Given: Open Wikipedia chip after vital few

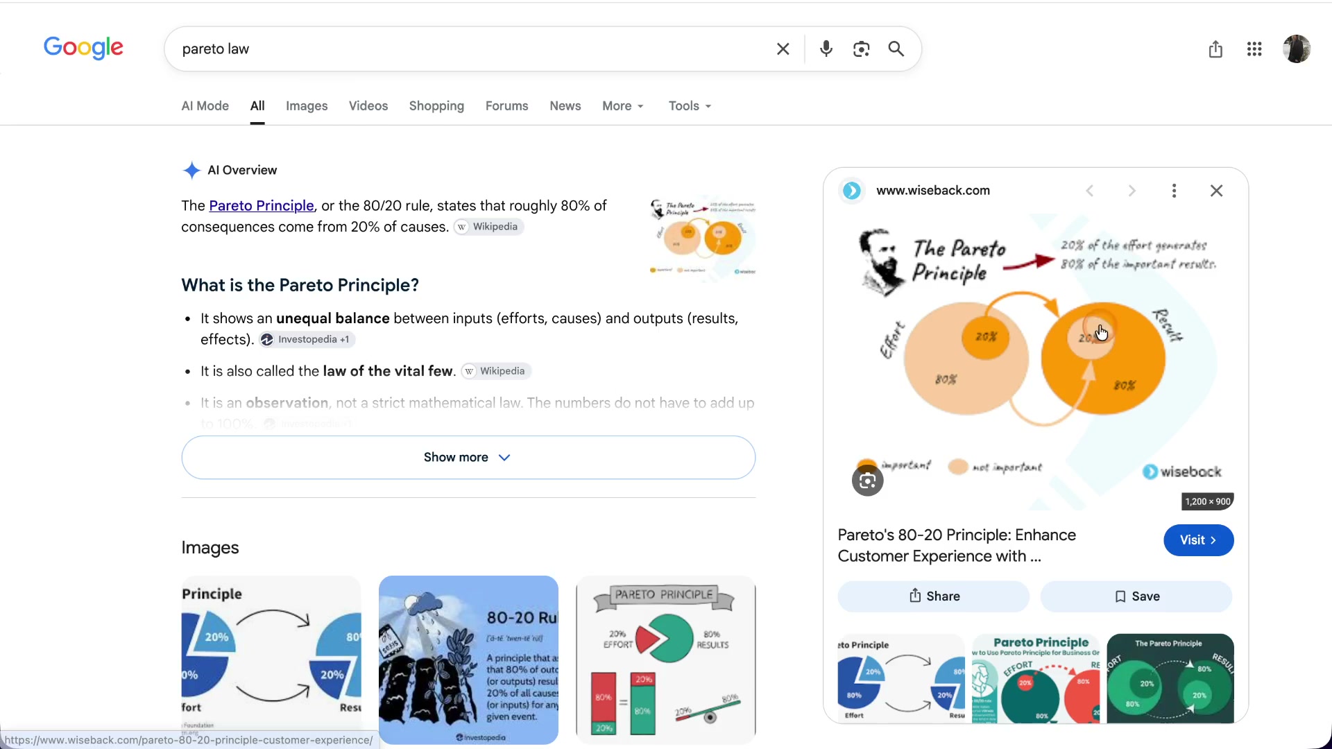Looking at the screenshot, I should tap(495, 371).
